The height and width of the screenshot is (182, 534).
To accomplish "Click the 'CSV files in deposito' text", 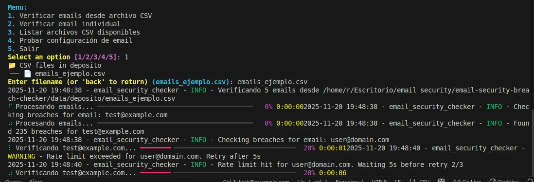I will pyautogui.click(x=60, y=65).
